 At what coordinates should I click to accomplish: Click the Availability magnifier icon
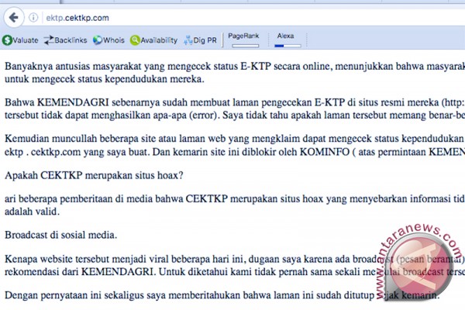135,40
